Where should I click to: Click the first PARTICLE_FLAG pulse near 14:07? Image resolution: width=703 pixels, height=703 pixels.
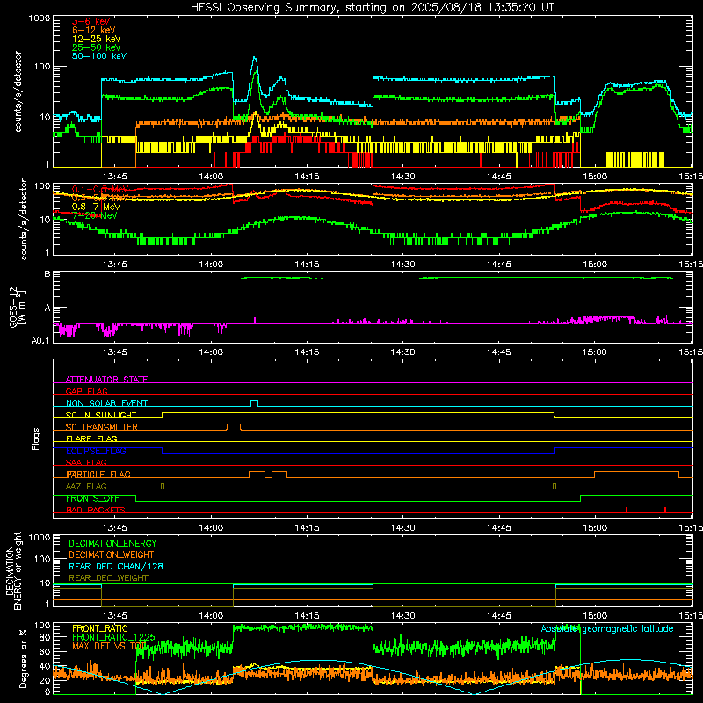[257, 475]
